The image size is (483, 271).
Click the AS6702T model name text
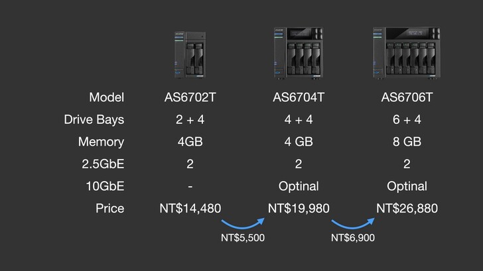[190, 98]
